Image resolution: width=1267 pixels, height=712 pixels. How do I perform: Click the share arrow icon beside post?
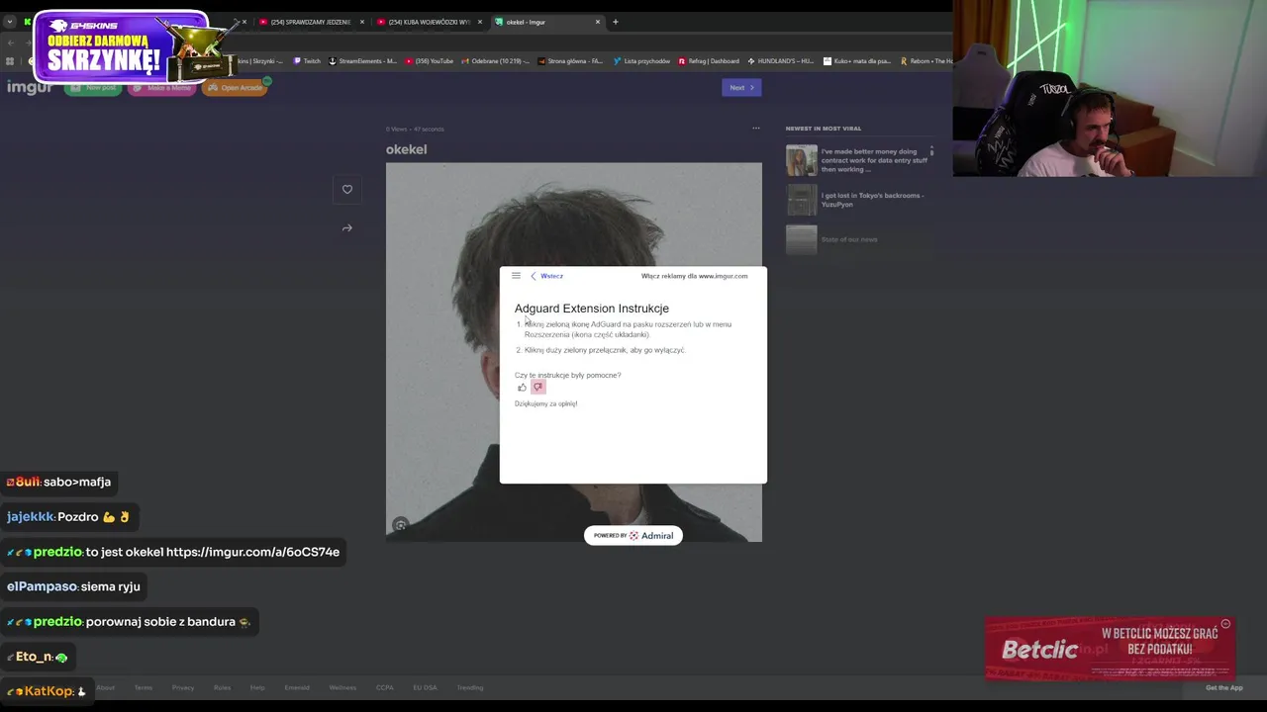click(x=347, y=228)
